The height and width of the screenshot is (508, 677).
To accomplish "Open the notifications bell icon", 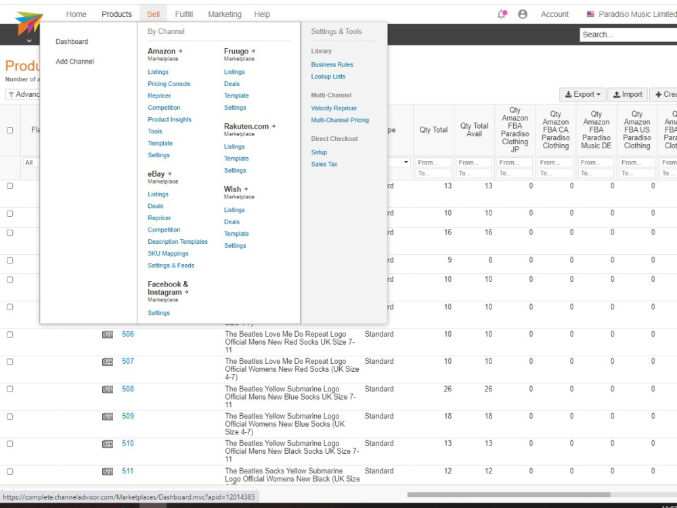I will coord(502,14).
